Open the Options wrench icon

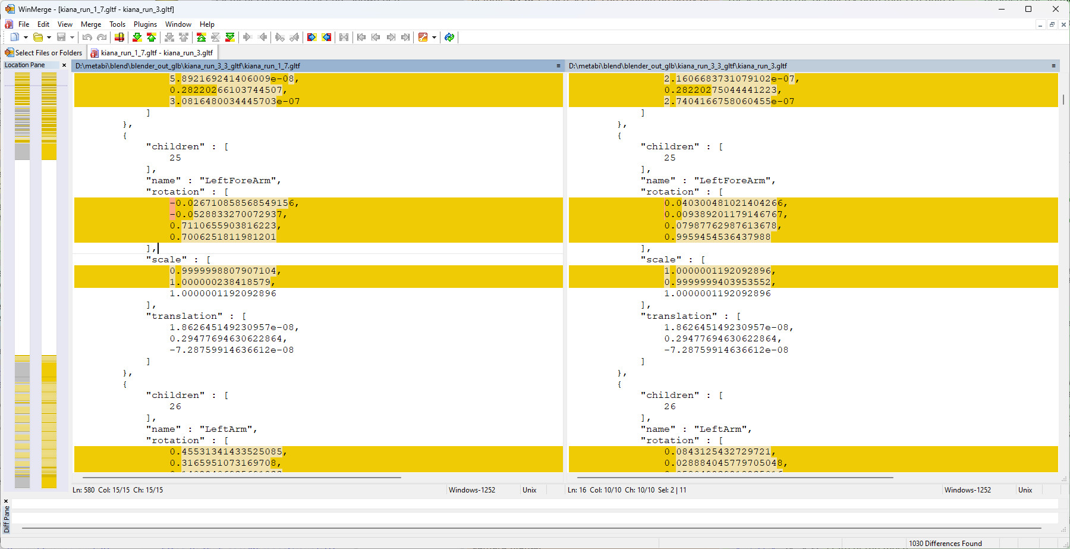click(x=423, y=37)
